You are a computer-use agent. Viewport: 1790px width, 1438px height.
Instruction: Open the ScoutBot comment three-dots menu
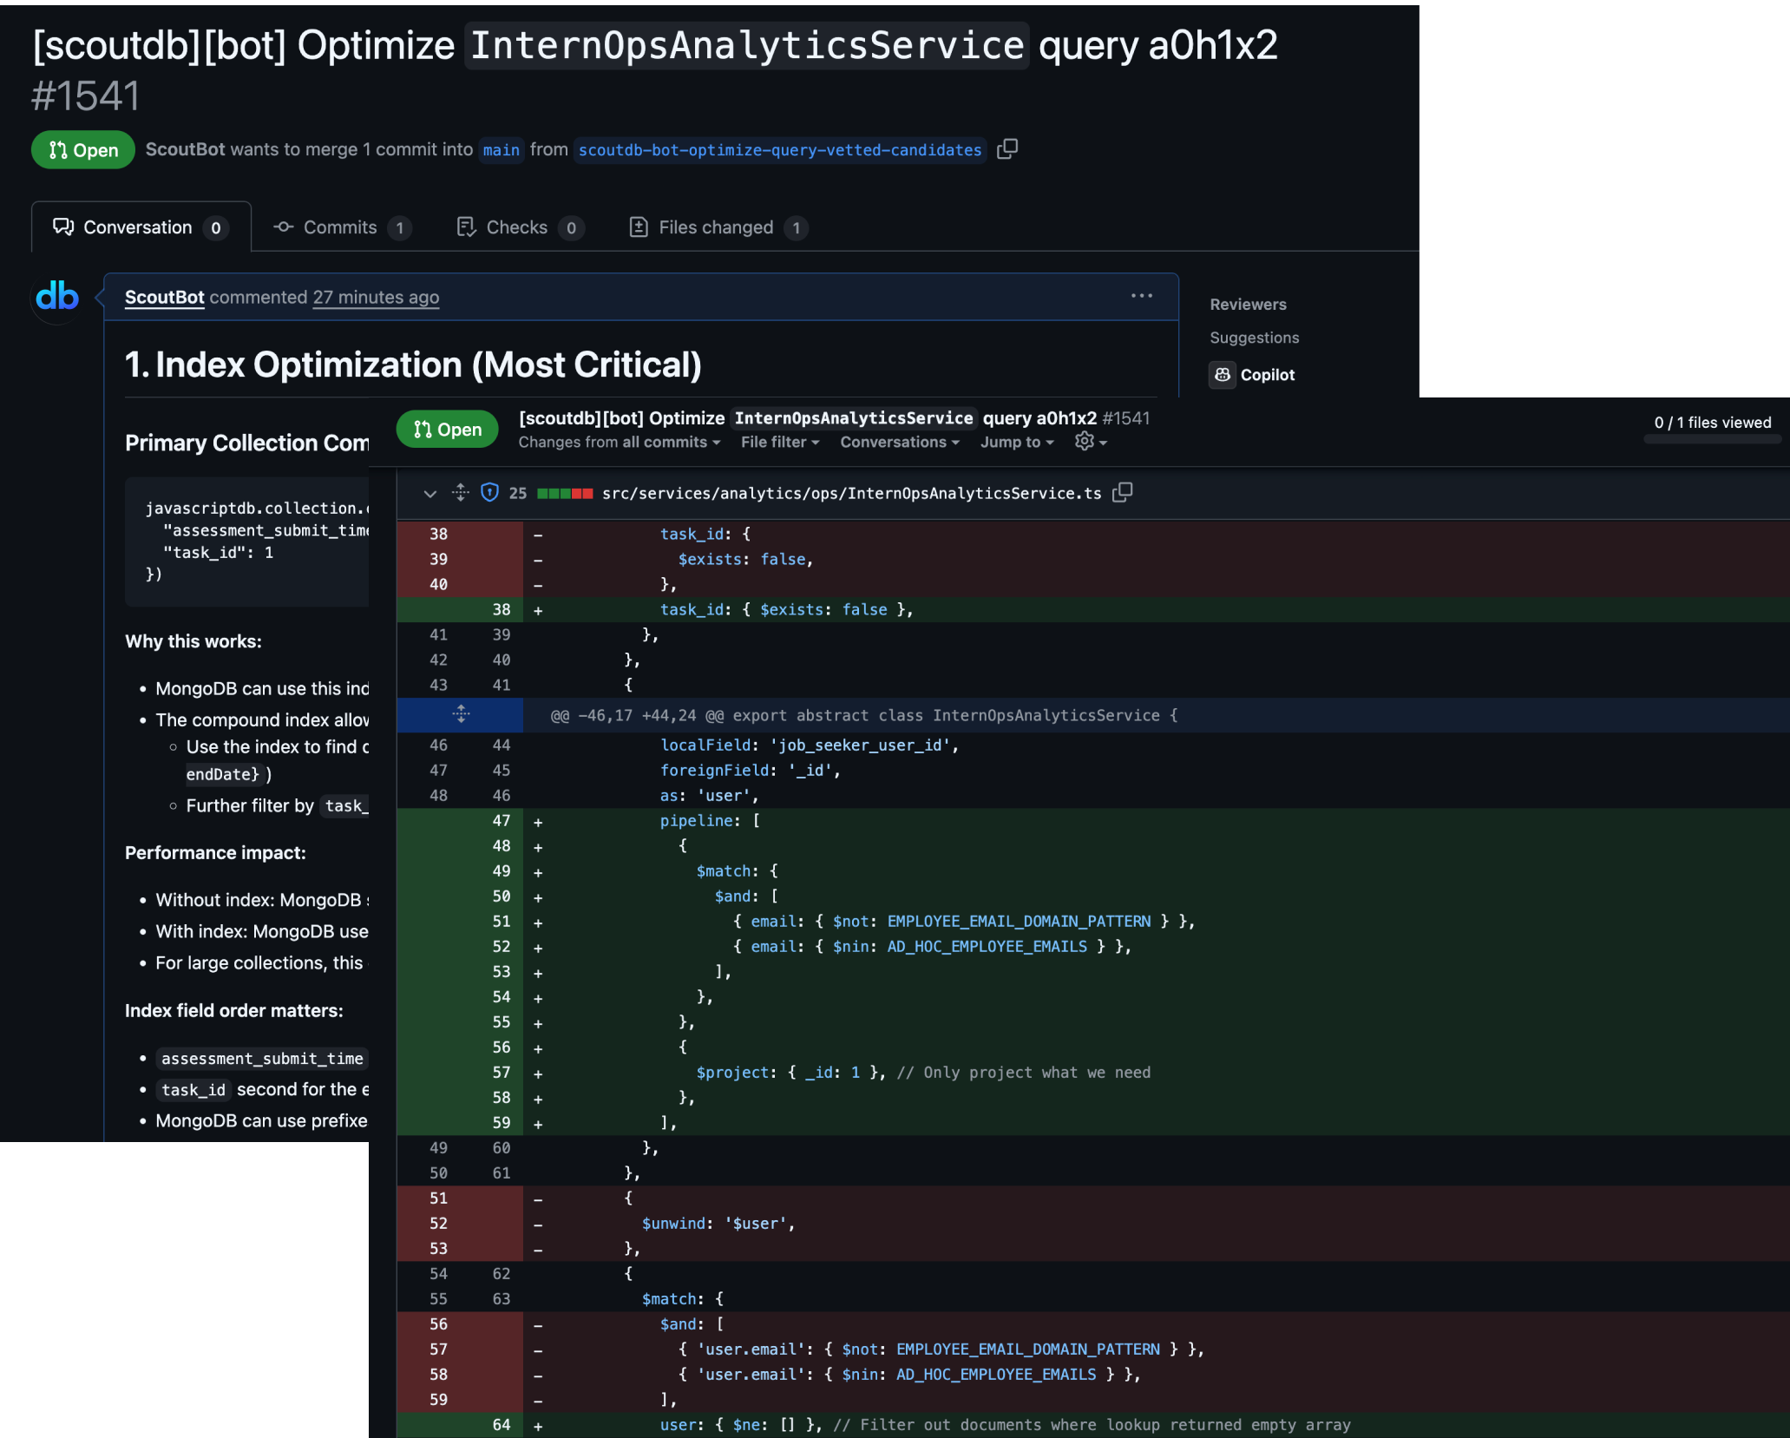click(x=1141, y=296)
